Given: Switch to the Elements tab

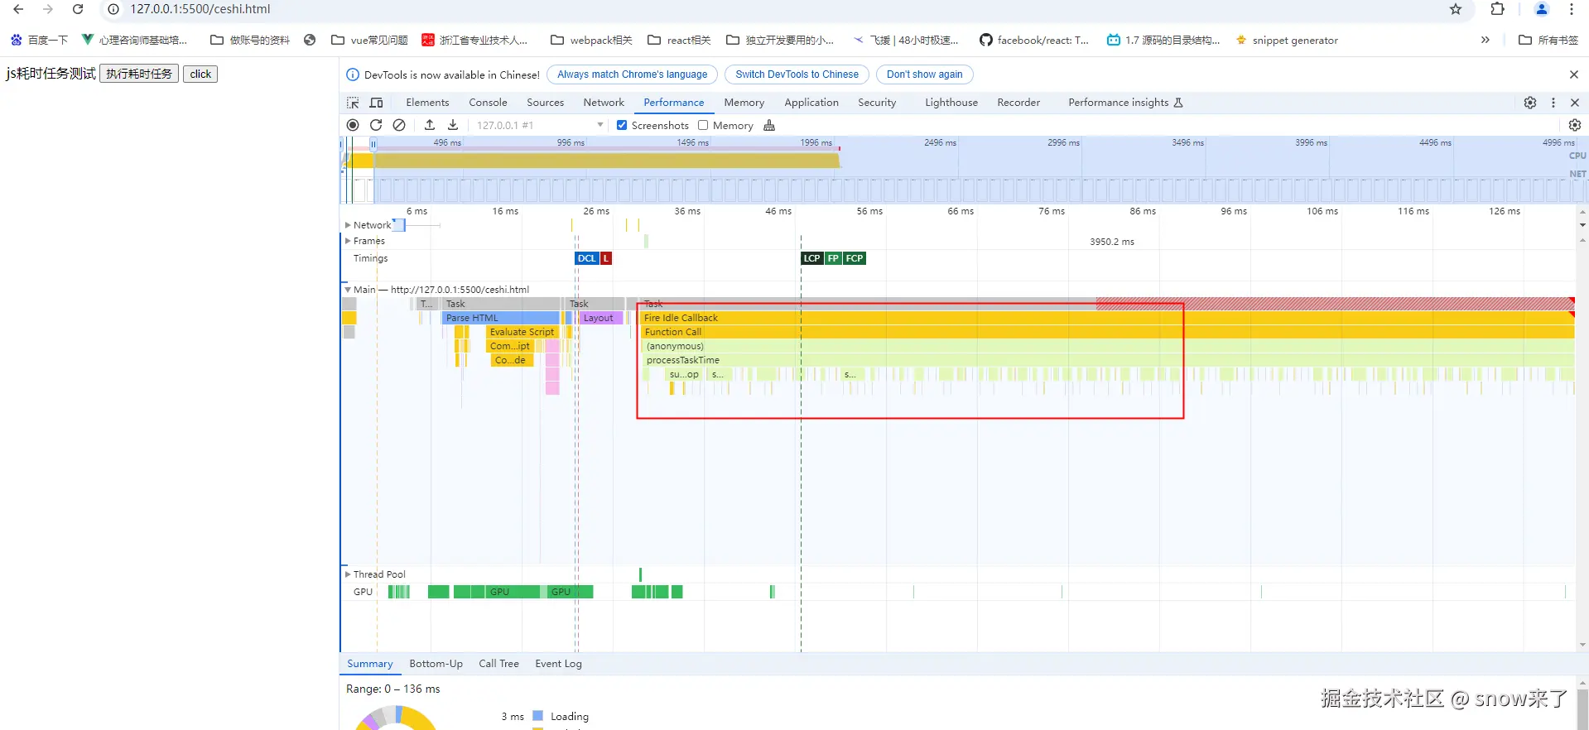Looking at the screenshot, I should click(427, 103).
